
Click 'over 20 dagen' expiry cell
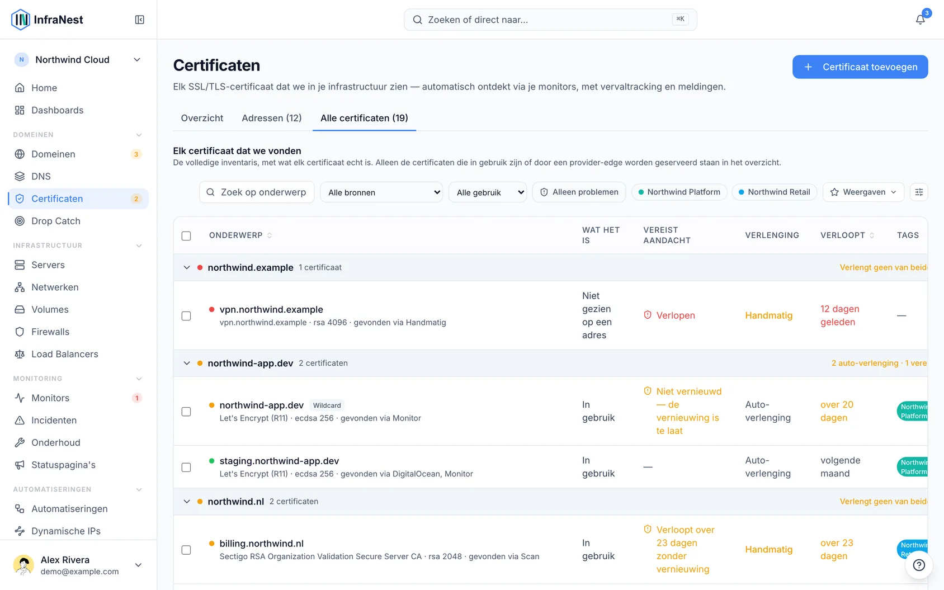(837, 411)
